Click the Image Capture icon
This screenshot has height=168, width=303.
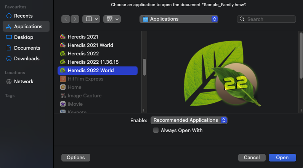pyautogui.click(x=63, y=95)
